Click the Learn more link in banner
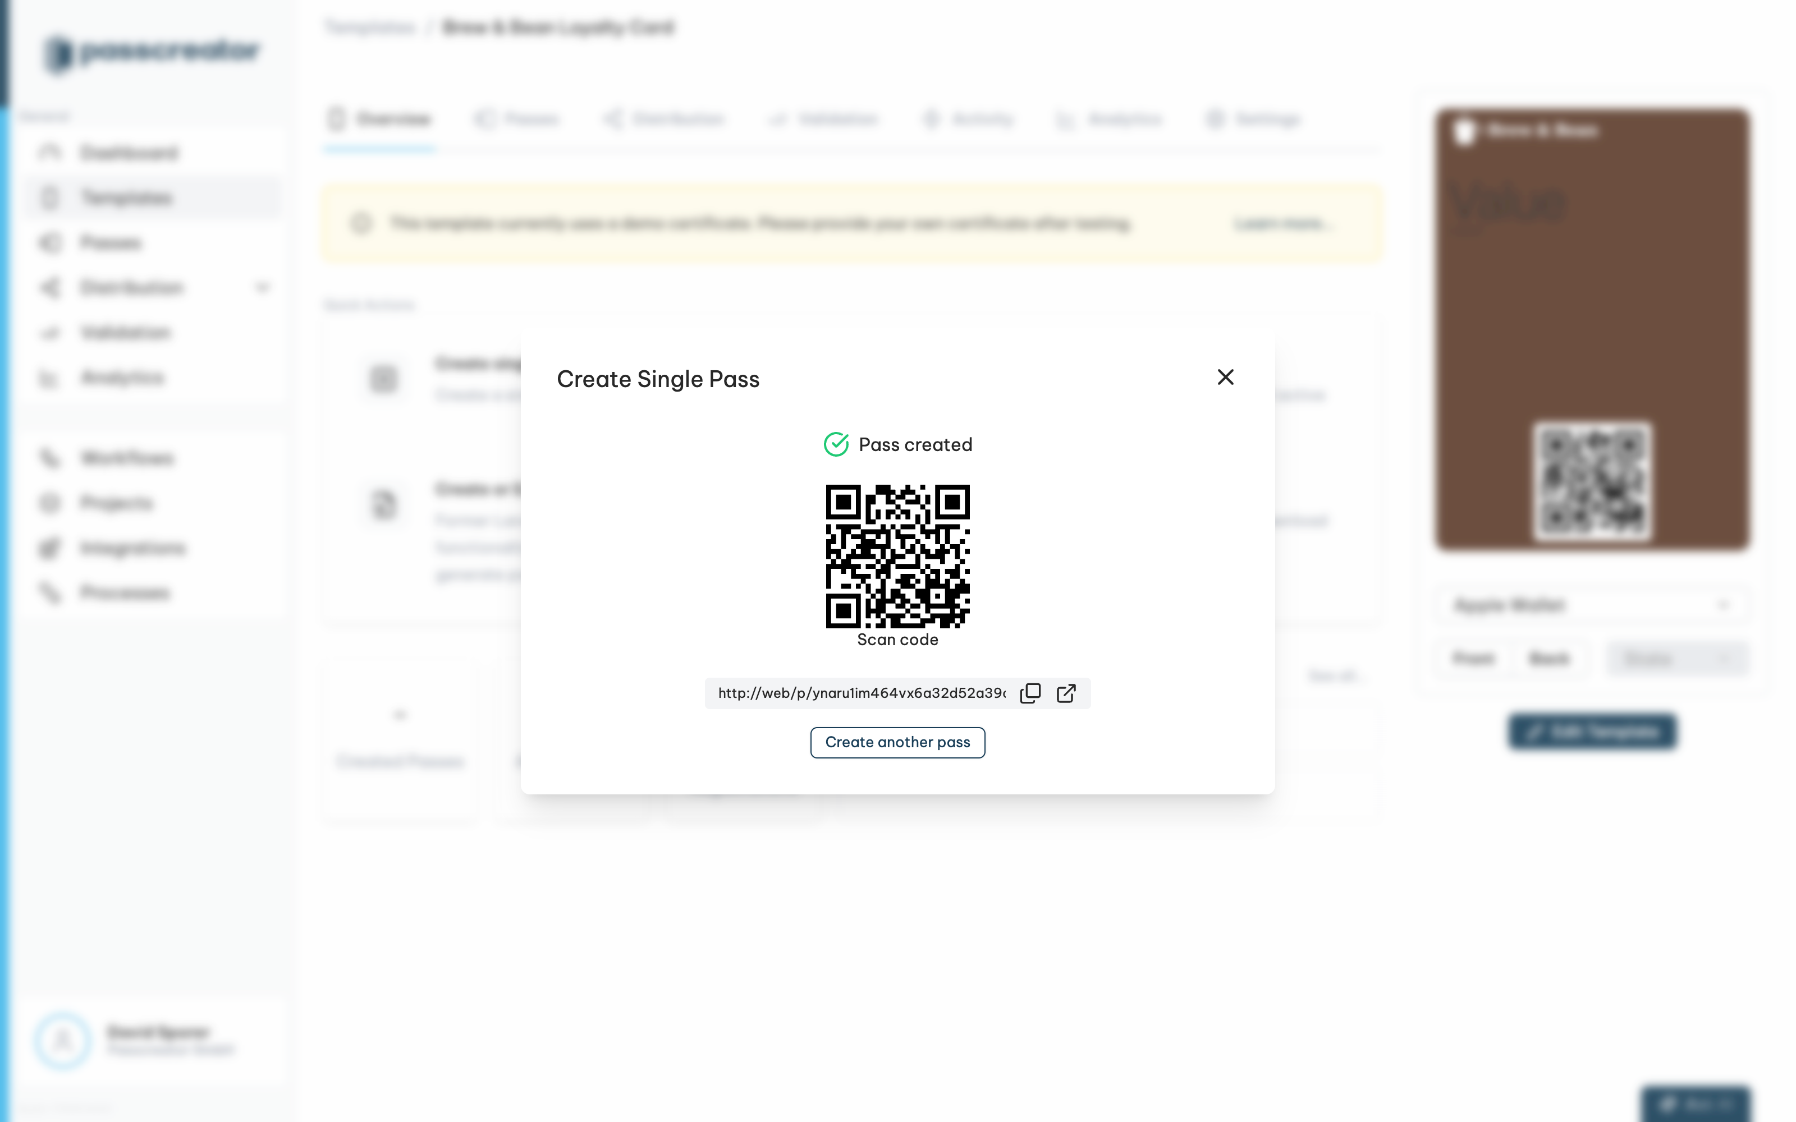 [1283, 223]
